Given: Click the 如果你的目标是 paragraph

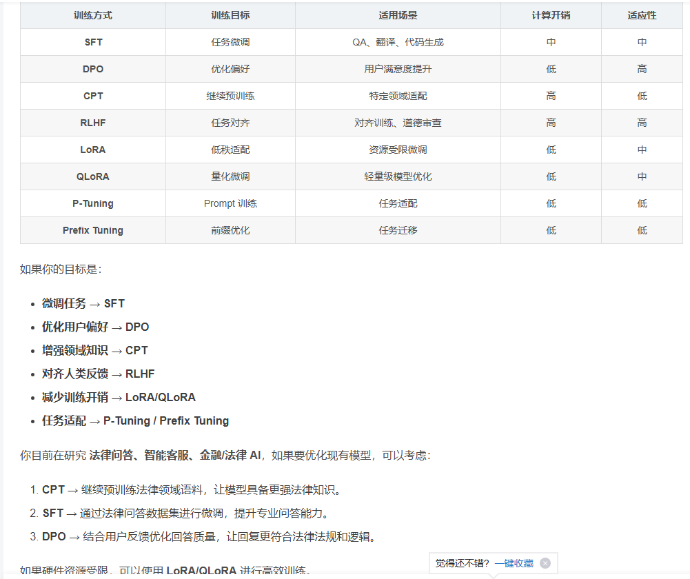Looking at the screenshot, I should point(61,270).
